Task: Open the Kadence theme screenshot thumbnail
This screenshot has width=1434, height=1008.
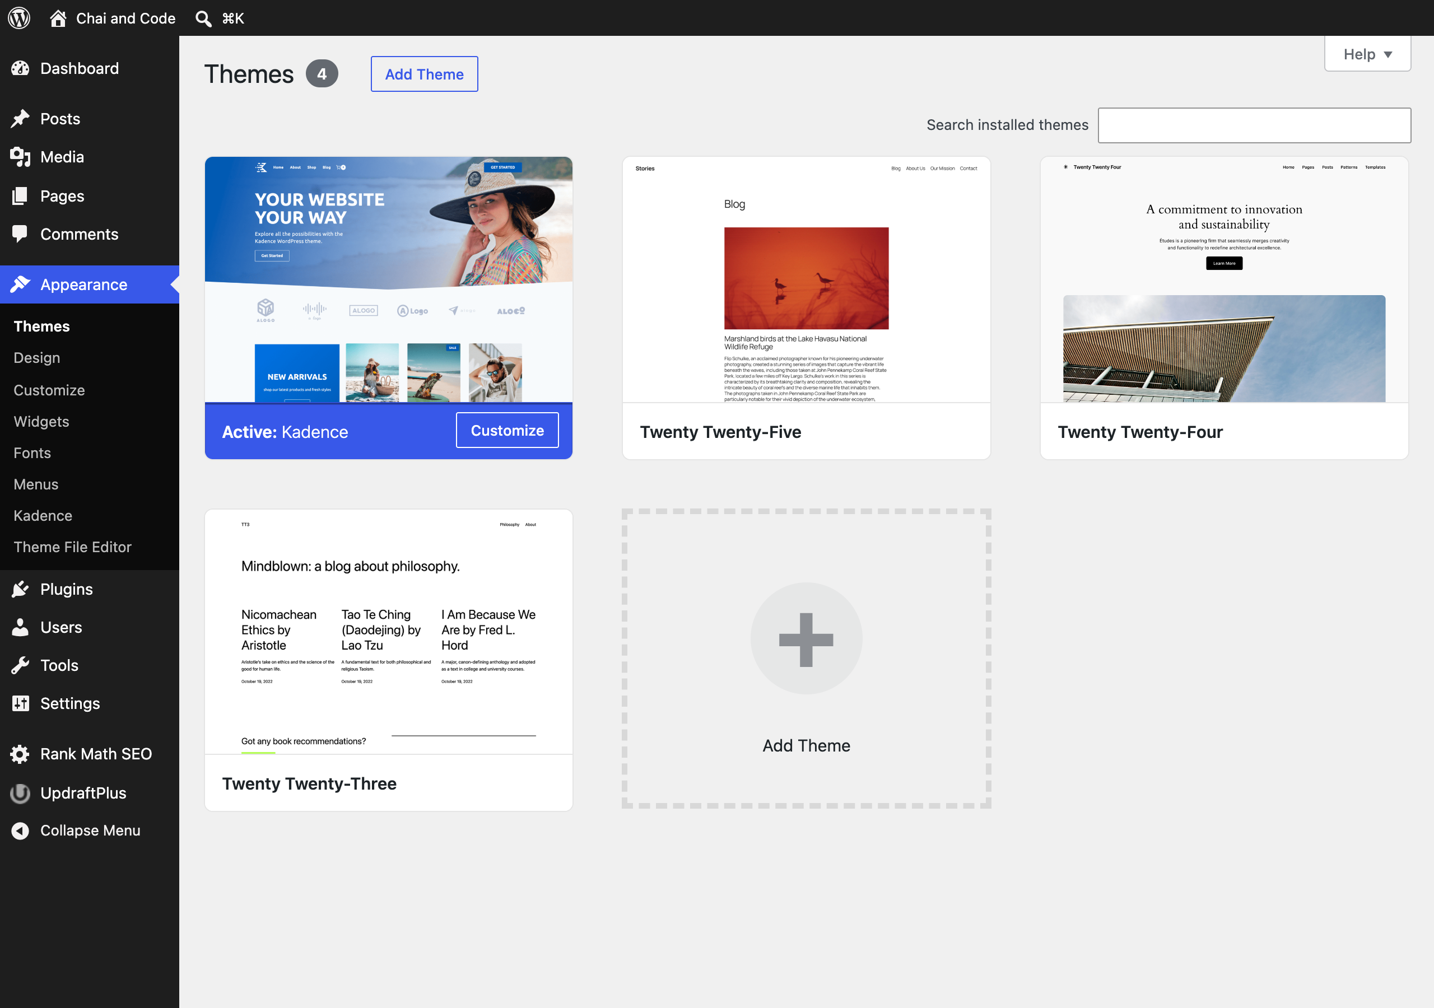Action: point(389,279)
